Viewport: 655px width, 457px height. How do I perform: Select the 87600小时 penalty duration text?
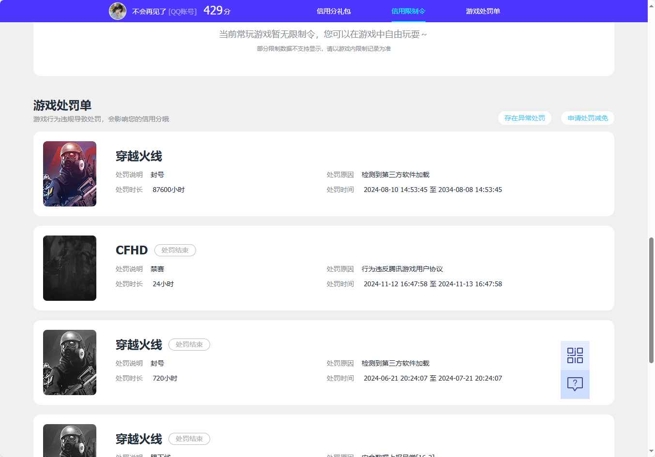168,190
